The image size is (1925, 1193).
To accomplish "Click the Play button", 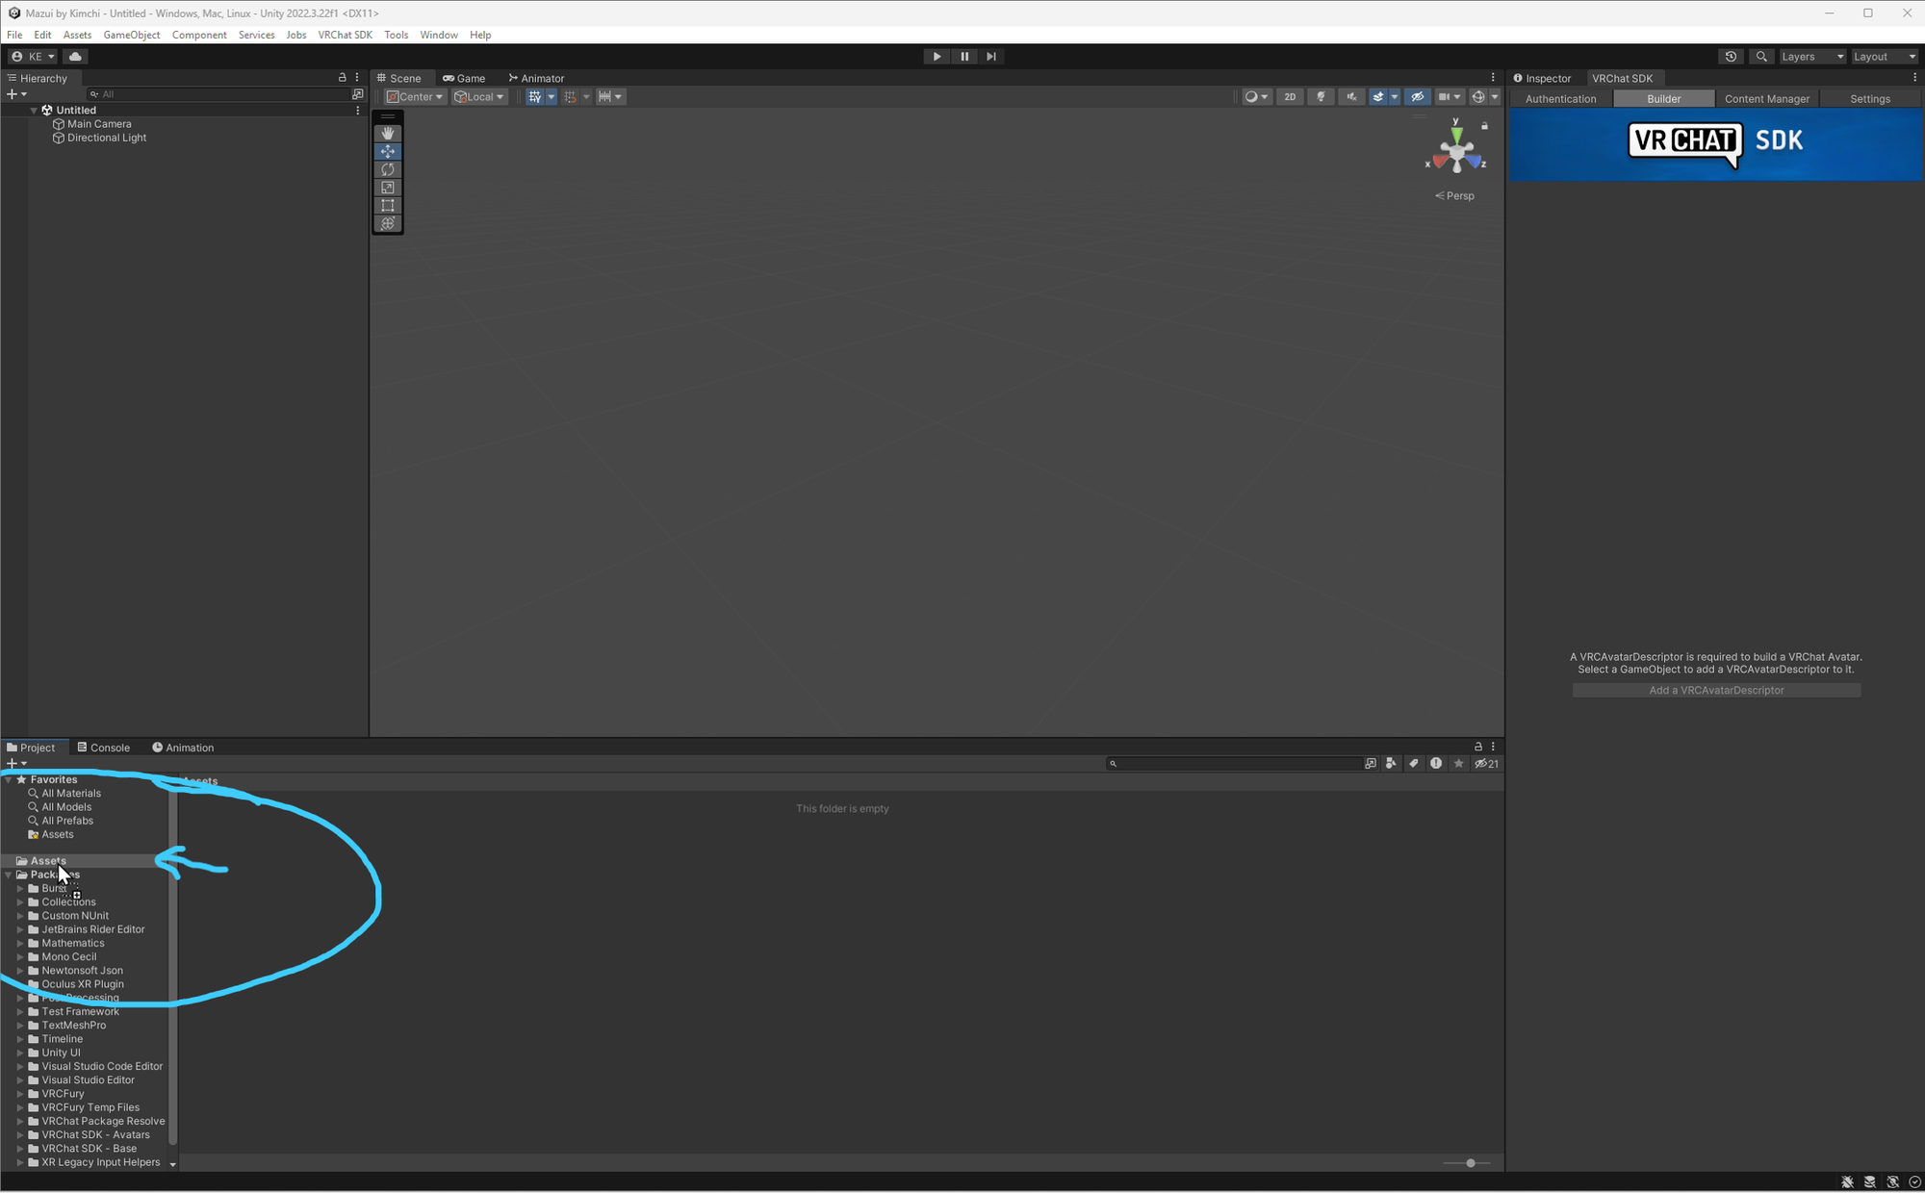I will coord(937,57).
